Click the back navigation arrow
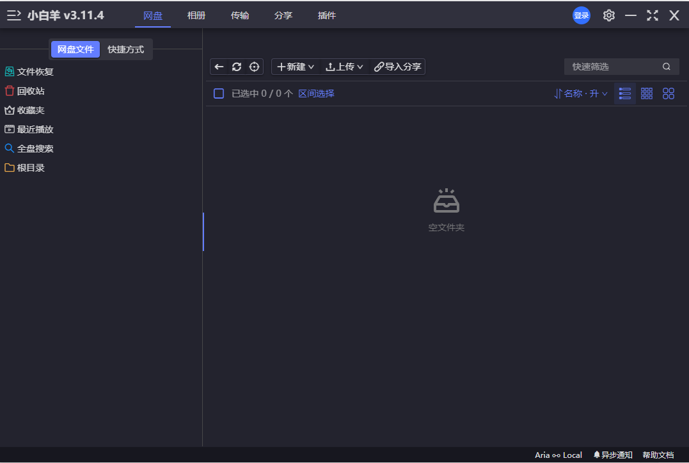Viewport: 689px width, 463px height. coord(219,67)
